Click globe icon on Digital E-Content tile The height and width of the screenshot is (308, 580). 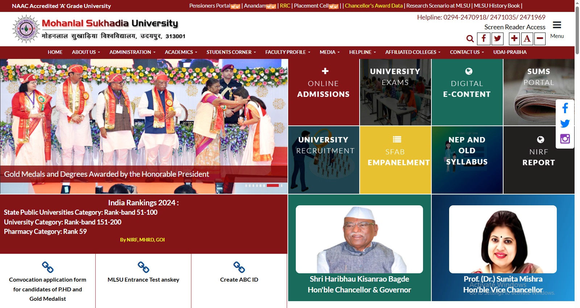469,71
